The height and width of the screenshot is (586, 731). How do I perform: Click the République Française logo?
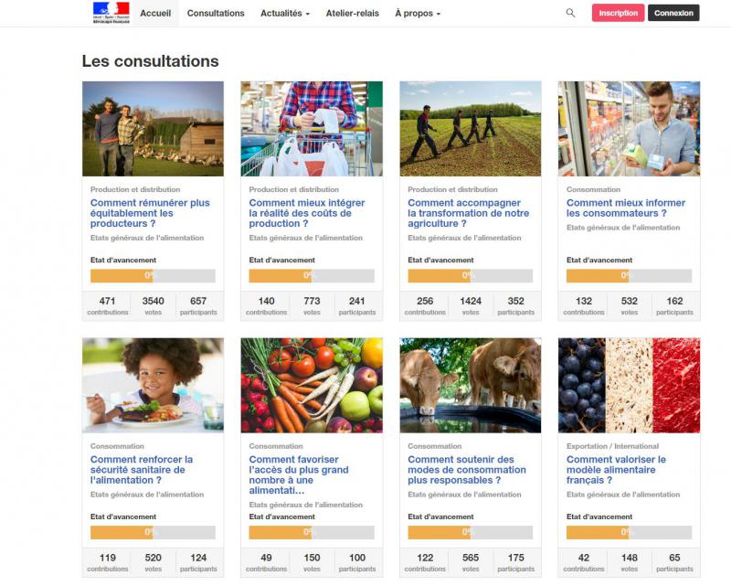(x=111, y=13)
